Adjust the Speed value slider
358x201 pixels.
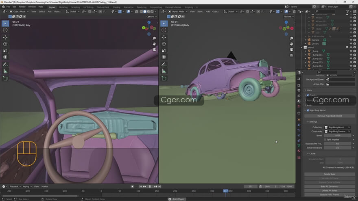pyautogui.click(x=337, y=135)
